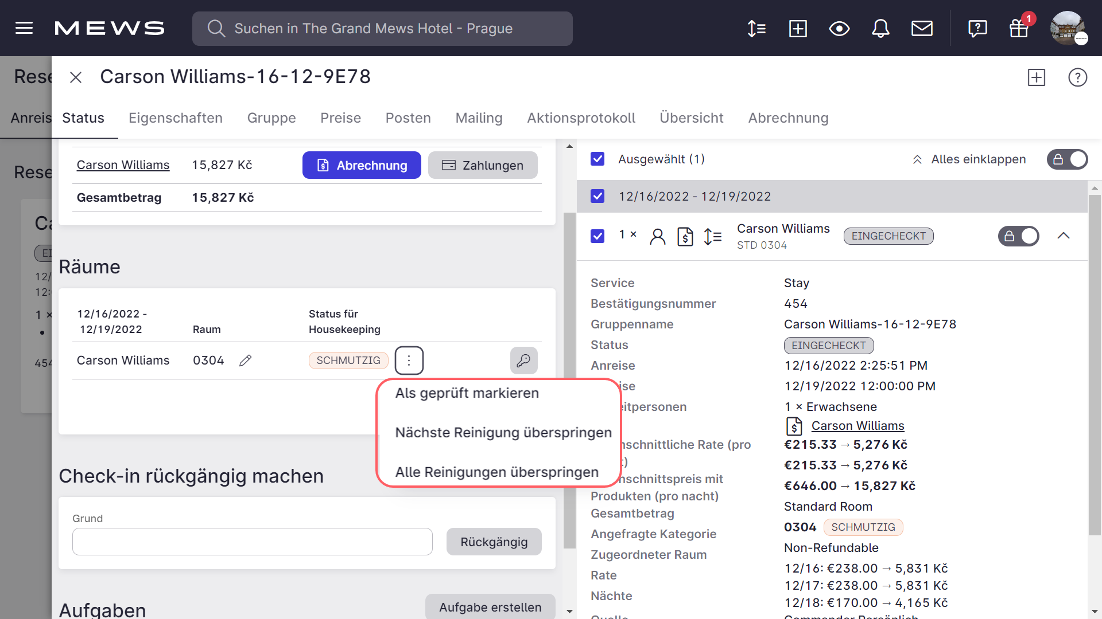Switch to the Aktionsprotokoll tab
This screenshot has width=1102, height=619.
point(581,118)
